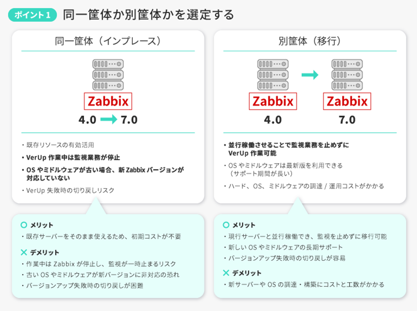The width and height of the screenshot is (417, 311).
Task: Click source server icon in 別筐体 card
Action: (273, 75)
